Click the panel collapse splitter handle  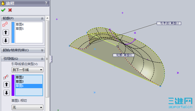pyautogui.click(x=51, y=59)
